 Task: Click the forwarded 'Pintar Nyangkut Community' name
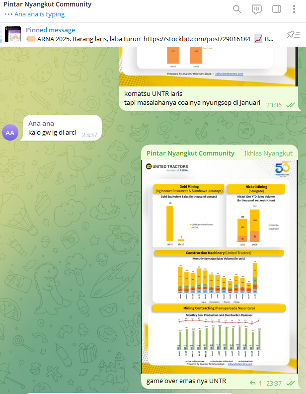tap(190, 154)
